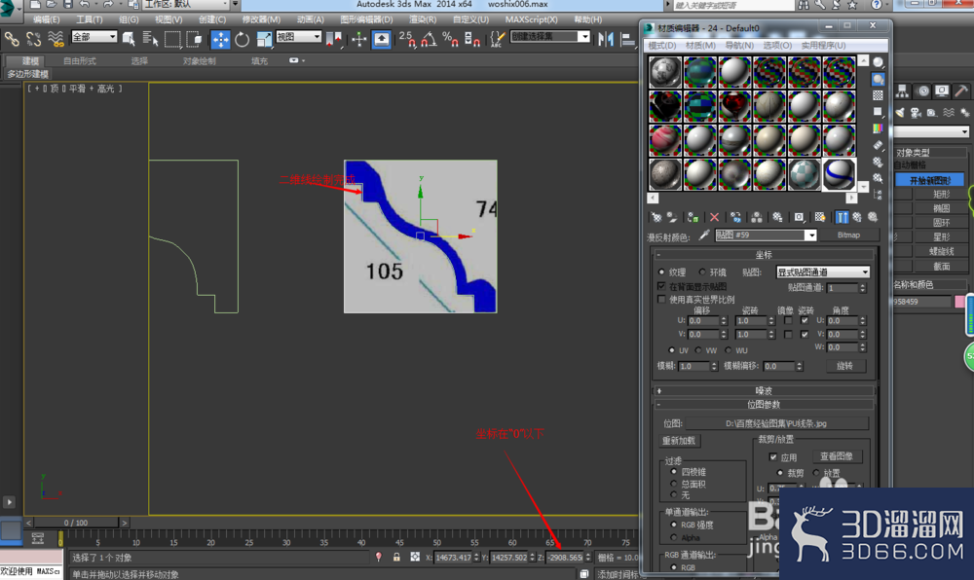Image resolution: width=974 pixels, height=580 pixels.
Task: Click the 模糊 value input field
Action: click(693, 366)
